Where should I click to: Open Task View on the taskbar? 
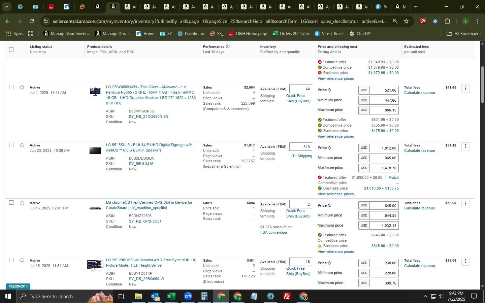[x=121, y=296]
